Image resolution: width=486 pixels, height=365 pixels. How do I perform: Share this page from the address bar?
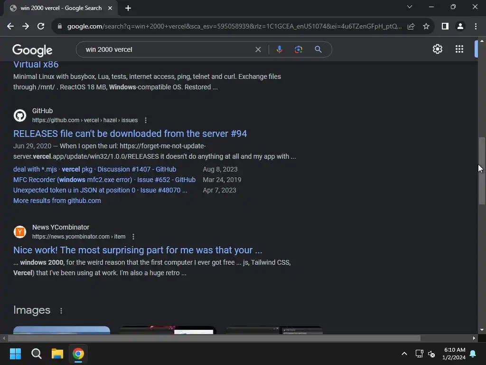click(411, 27)
